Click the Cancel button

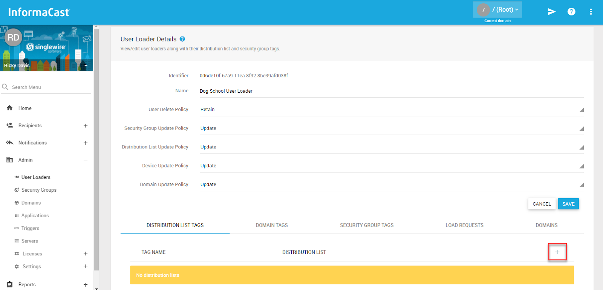click(542, 204)
